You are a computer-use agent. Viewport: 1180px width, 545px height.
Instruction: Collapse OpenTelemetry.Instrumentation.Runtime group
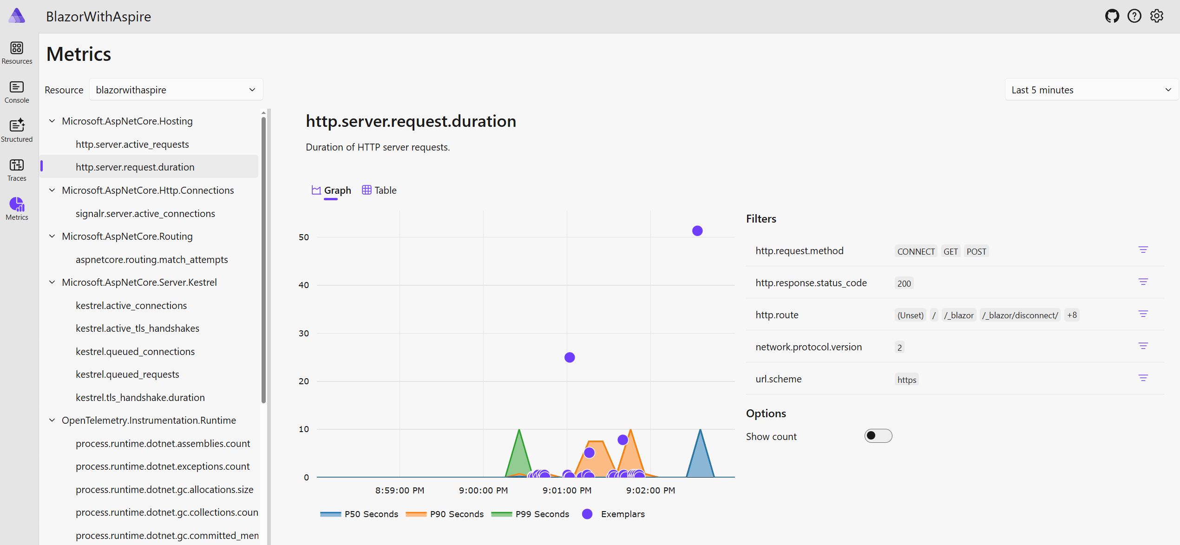[x=52, y=420]
